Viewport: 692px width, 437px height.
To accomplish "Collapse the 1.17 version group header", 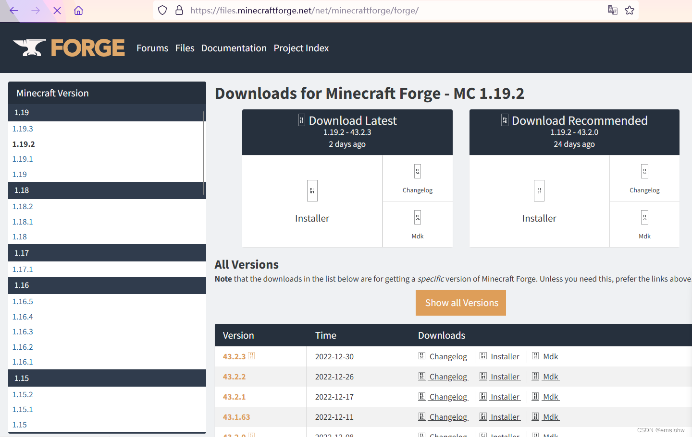I will (x=107, y=253).
